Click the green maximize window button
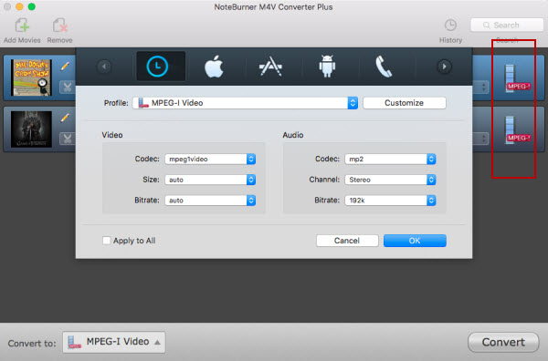 [x=31, y=6]
